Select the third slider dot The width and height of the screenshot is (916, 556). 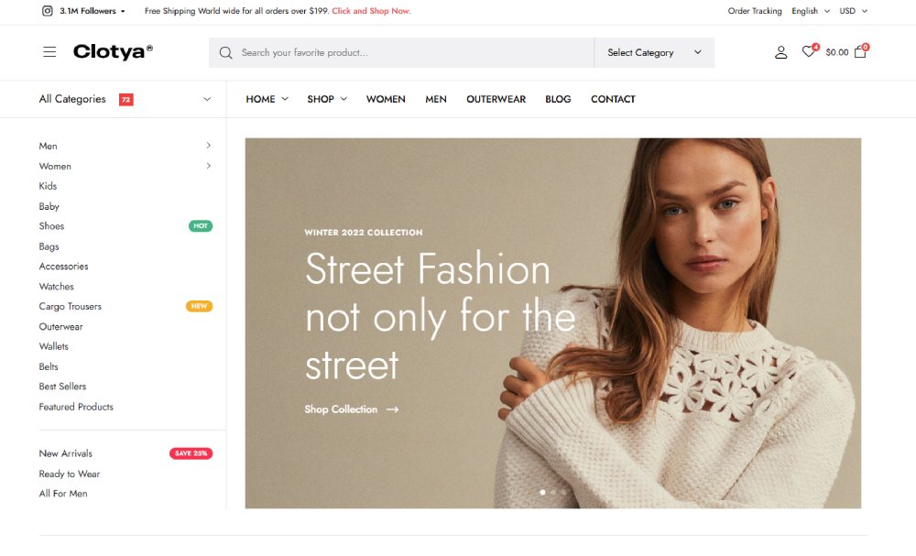click(563, 492)
